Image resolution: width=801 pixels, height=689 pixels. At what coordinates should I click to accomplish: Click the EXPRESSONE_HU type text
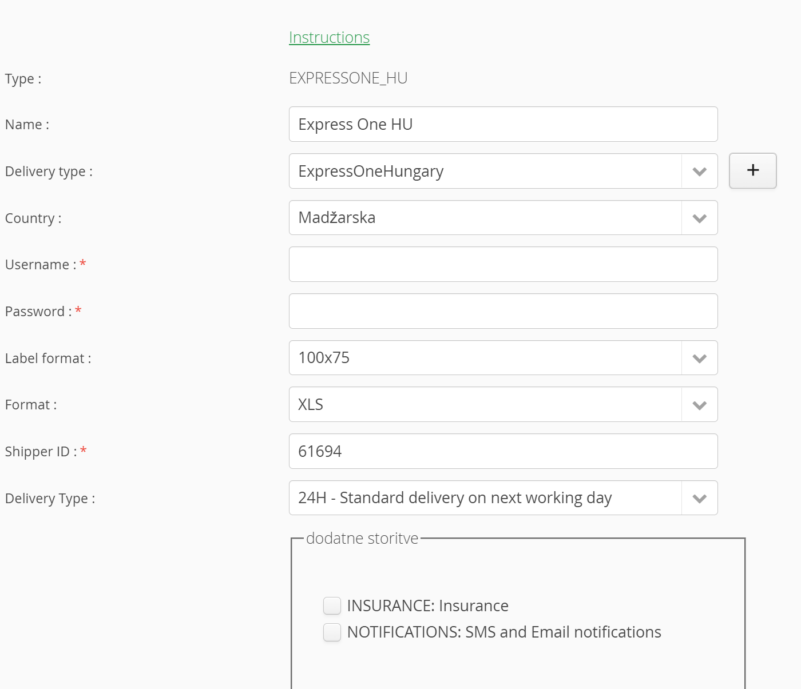[348, 78]
